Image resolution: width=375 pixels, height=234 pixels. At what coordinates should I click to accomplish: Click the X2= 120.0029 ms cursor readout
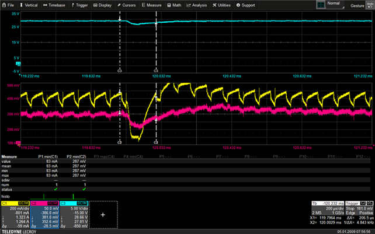point(326,222)
